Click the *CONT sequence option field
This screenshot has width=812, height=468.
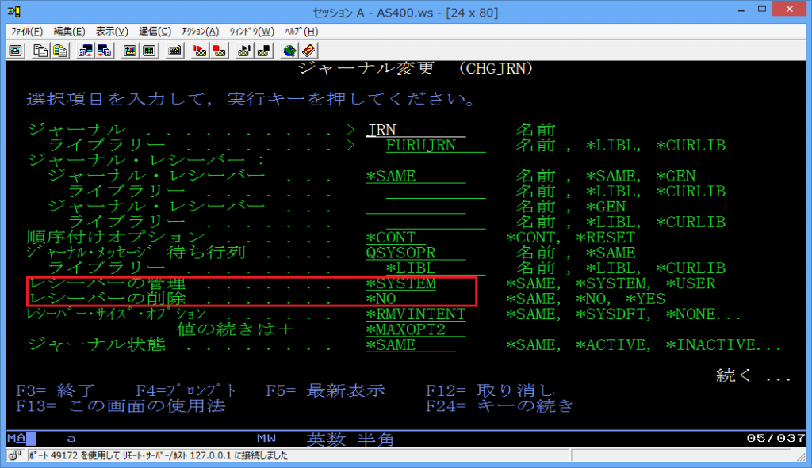396,238
